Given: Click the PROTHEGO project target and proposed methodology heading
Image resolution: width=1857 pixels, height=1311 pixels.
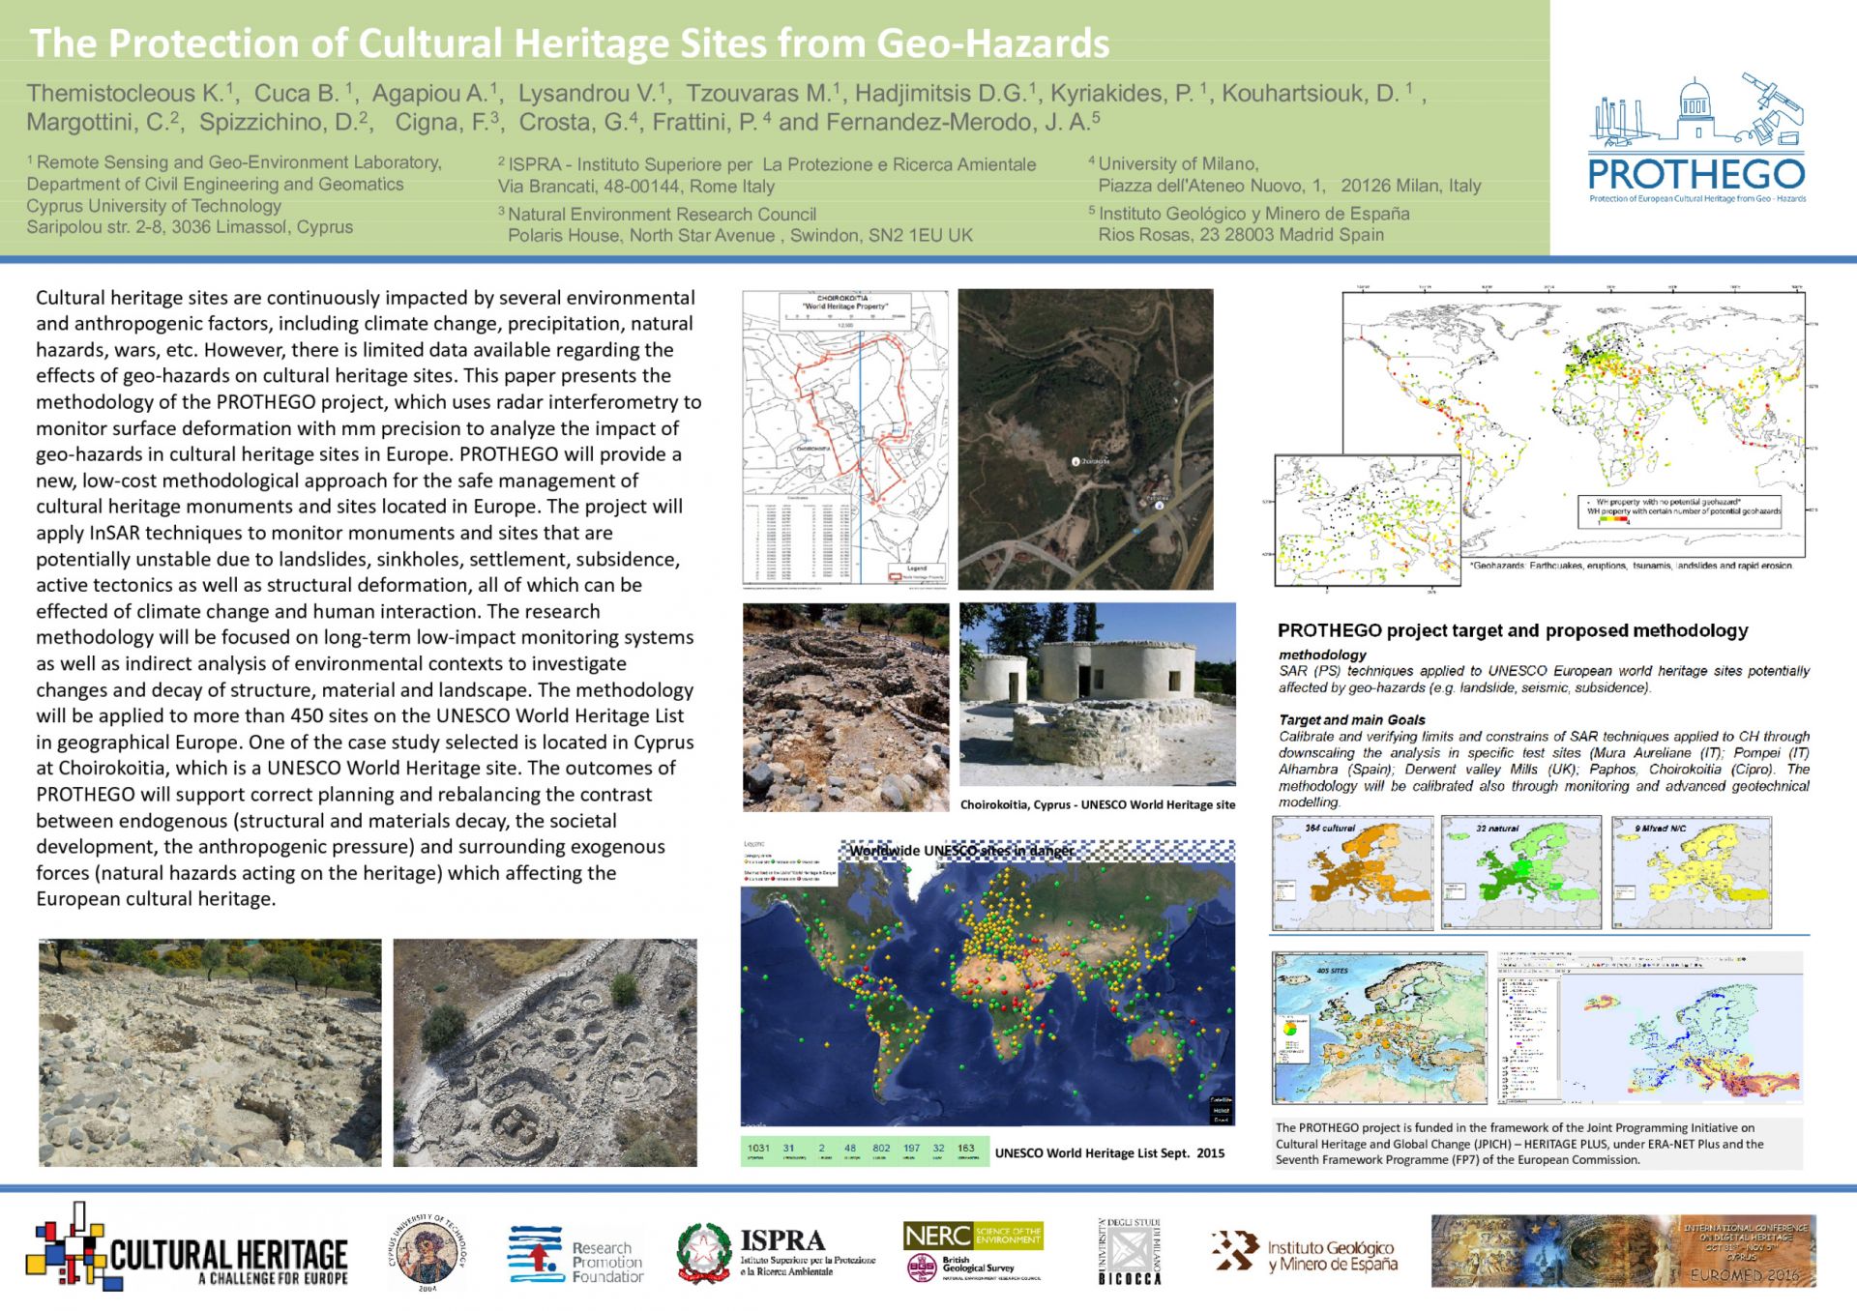Looking at the screenshot, I should (x=1513, y=630).
